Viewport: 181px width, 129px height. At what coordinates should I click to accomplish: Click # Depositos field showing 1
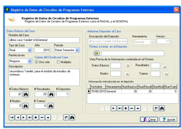63,94
